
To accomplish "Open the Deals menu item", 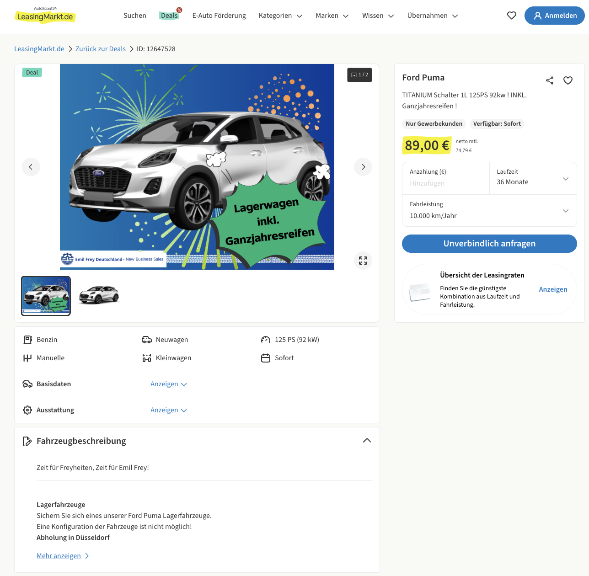I will point(169,16).
